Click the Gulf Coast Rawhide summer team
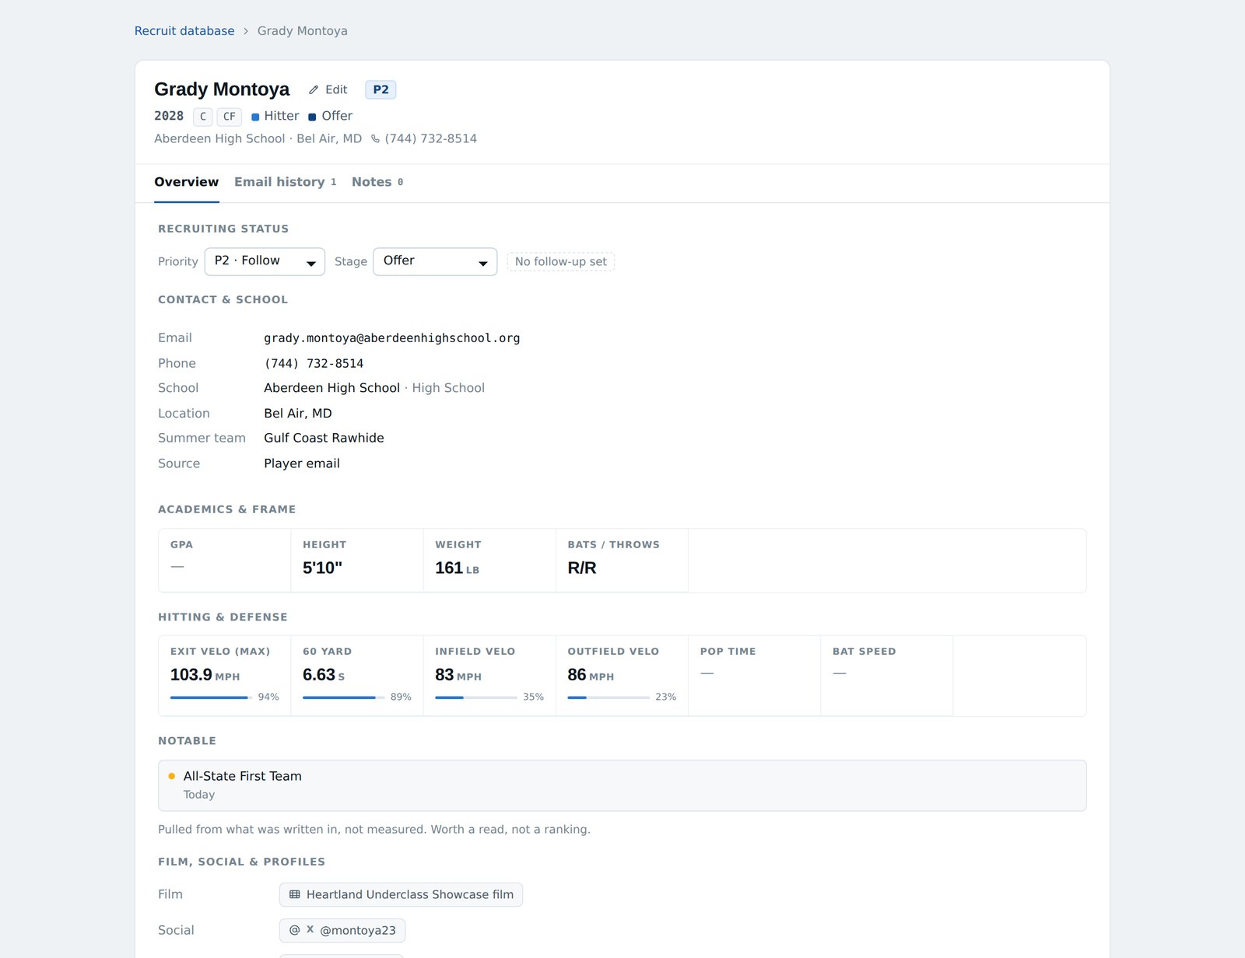Viewport: 1245px width, 958px height. (324, 438)
